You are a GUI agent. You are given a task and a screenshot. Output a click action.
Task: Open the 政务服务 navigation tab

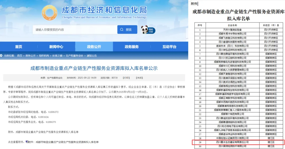coord(132,47)
